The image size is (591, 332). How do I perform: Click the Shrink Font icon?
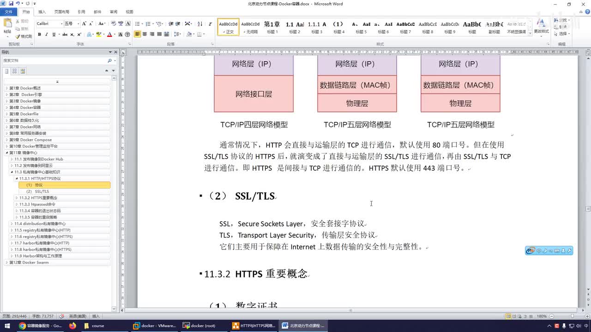pos(91,24)
